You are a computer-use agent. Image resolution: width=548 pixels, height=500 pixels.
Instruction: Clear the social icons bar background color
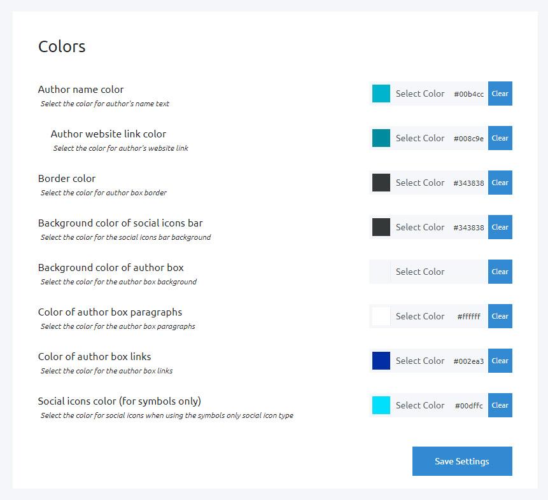point(500,227)
